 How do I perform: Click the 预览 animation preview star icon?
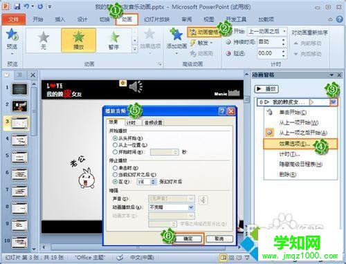pos(12,35)
